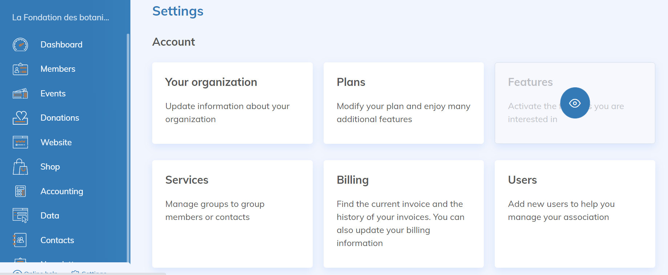Click the Donations heart icon
668x275 pixels.
coord(20,118)
